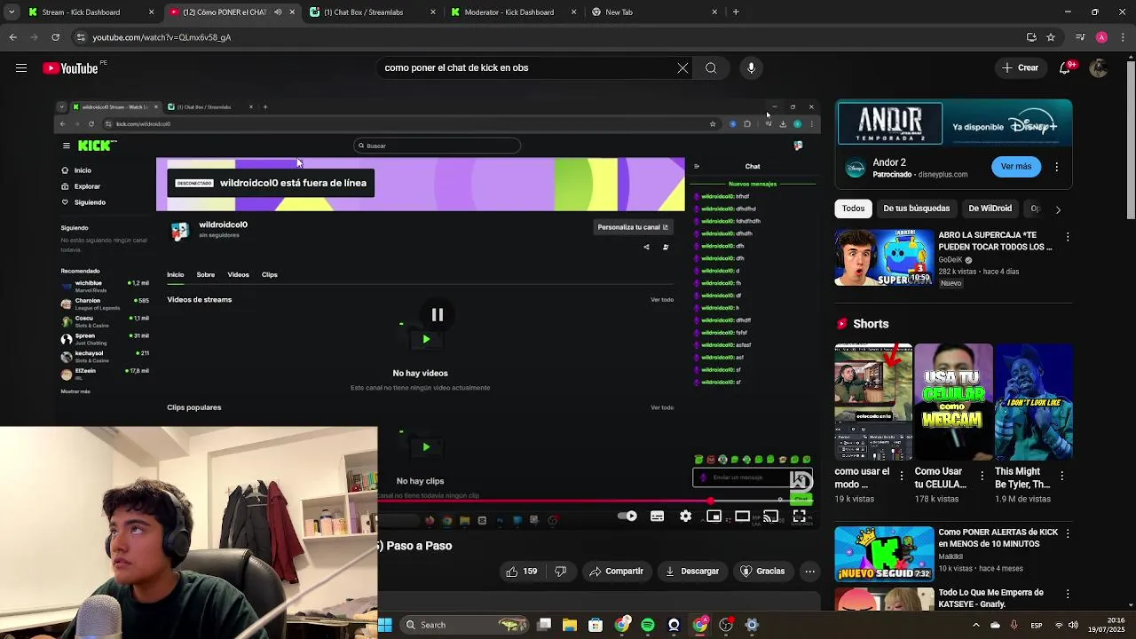This screenshot has height=639, width=1136.
Task: Switch video to miniplayer
Action: [714, 517]
